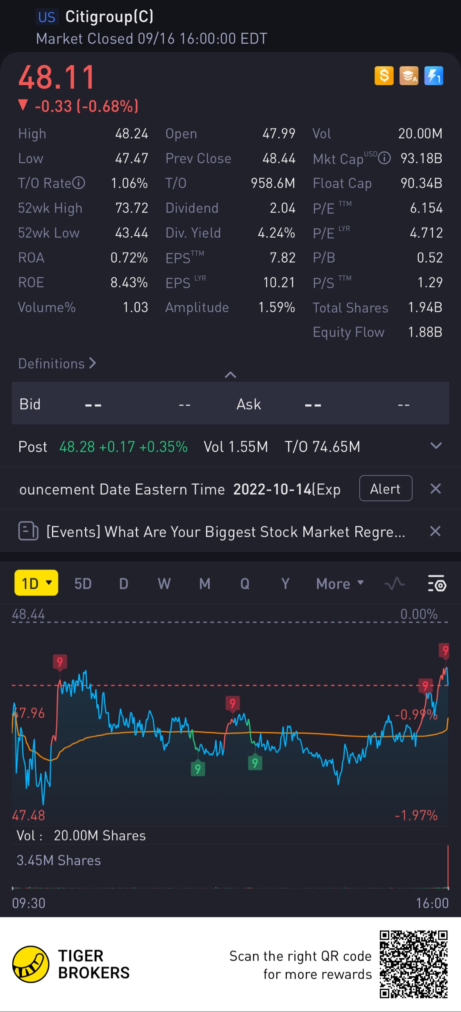461x1012 pixels.
Task: Expand the Post market details chevron
Action: 436,446
